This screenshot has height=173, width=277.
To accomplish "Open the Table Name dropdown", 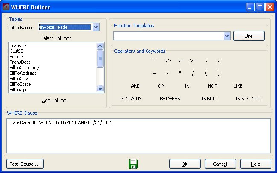I will pos(96,27).
